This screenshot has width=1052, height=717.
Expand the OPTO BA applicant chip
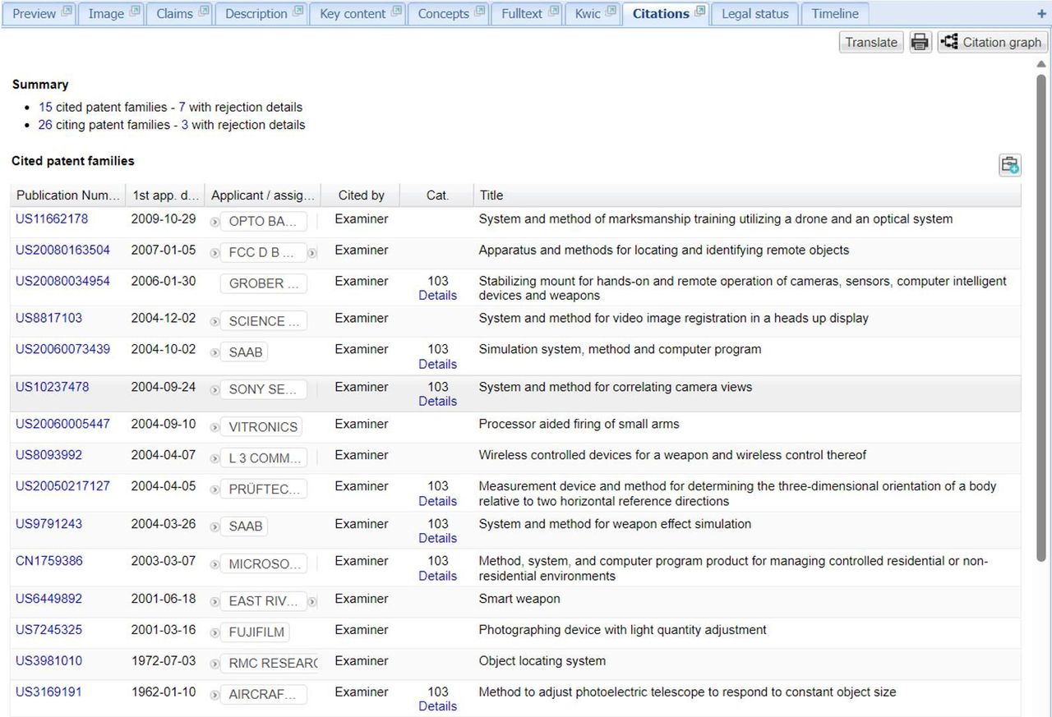tap(216, 221)
